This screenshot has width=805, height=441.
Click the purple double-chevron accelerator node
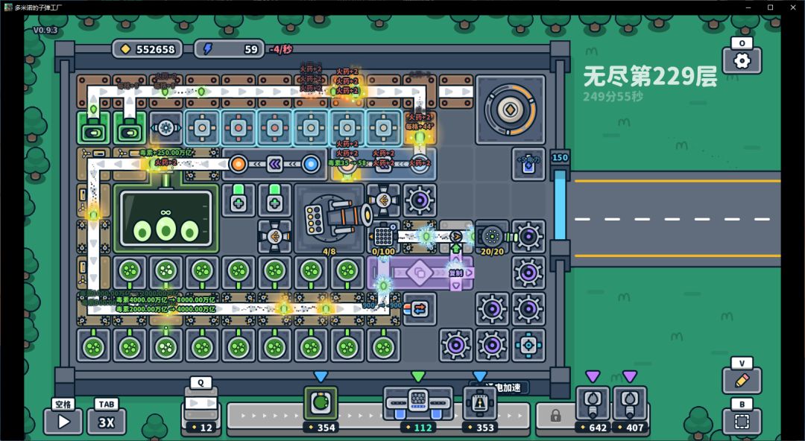click(274, 165)
